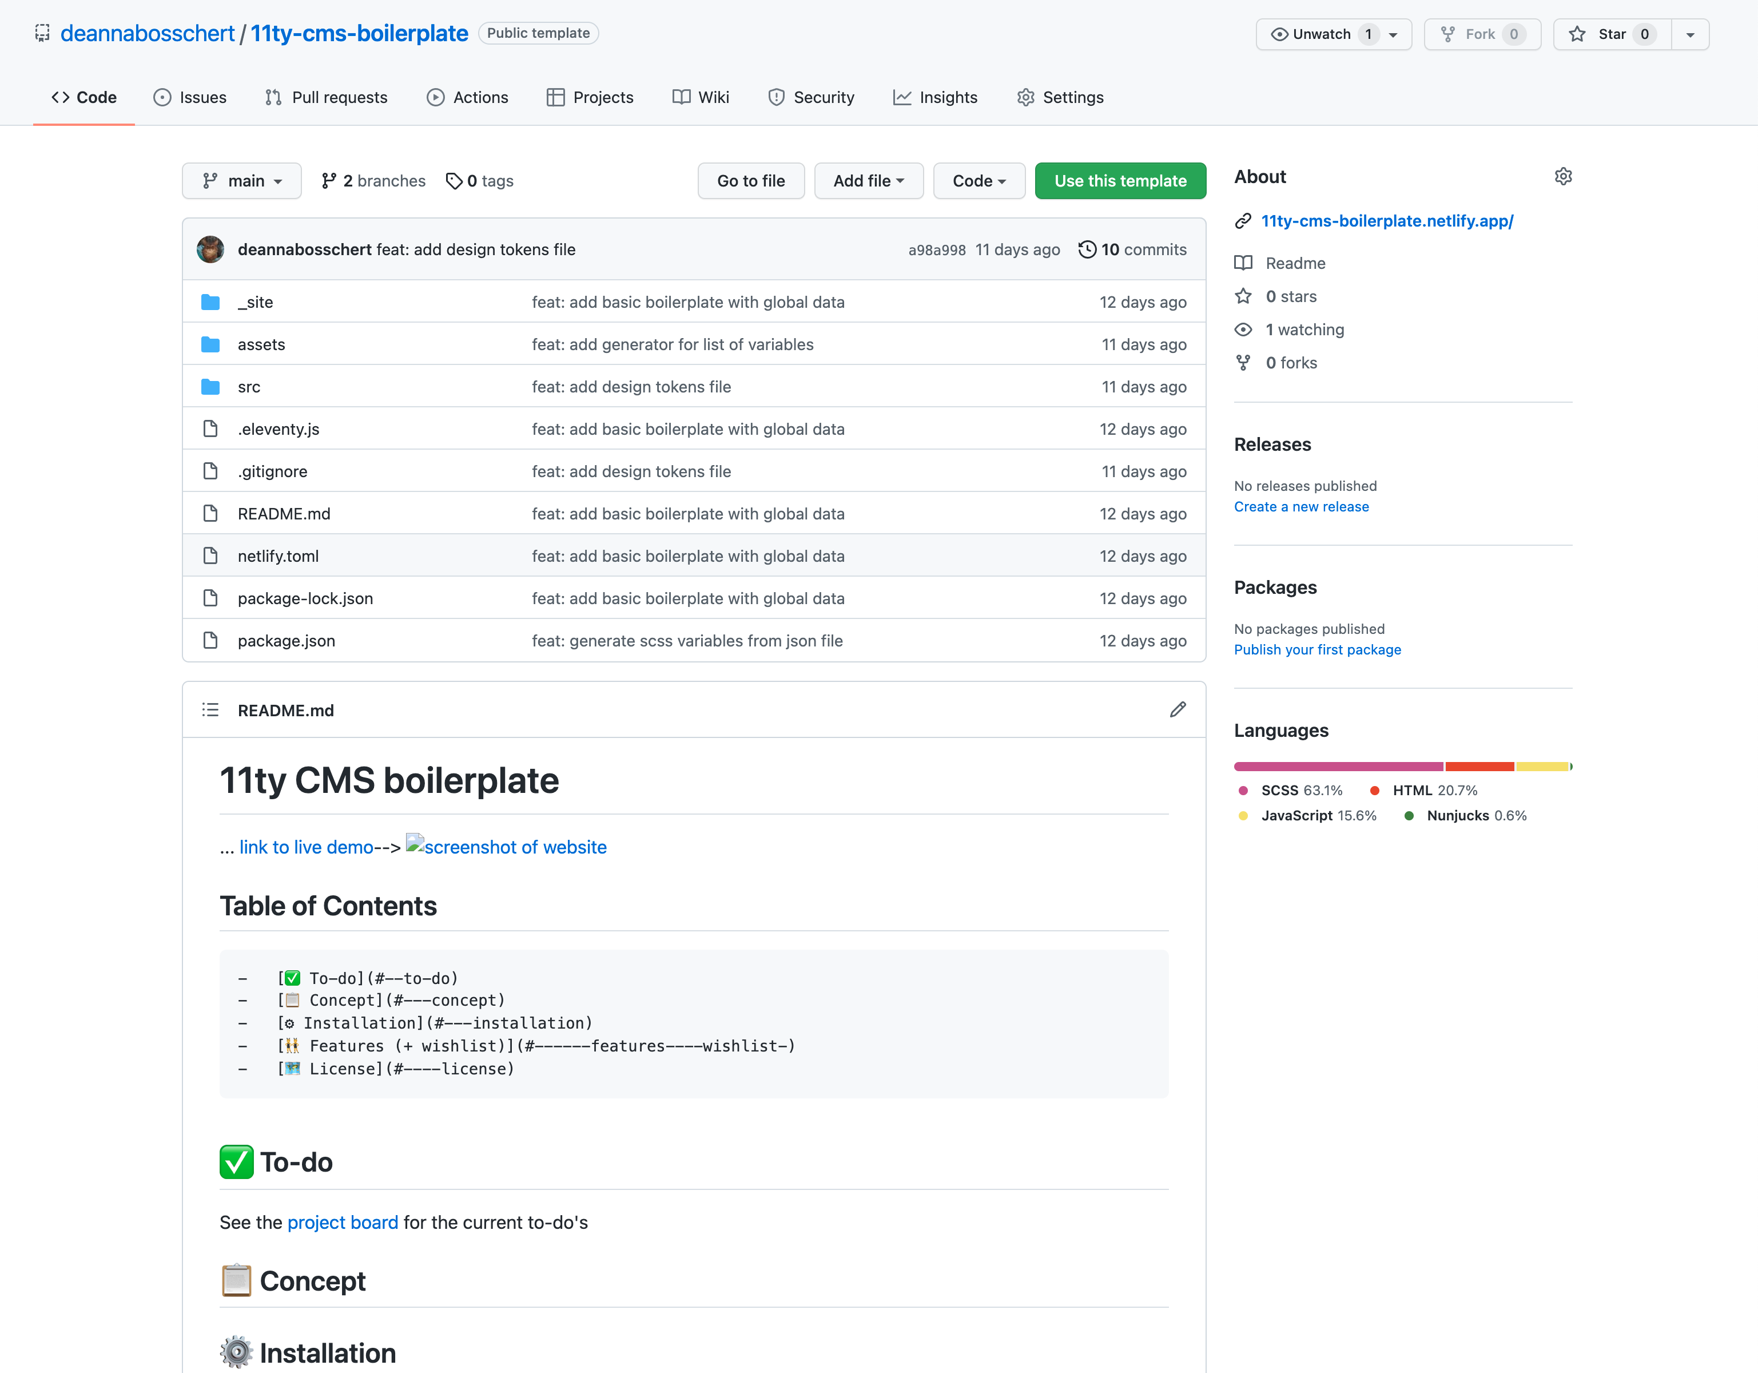Click the Pull requests icon
This screenshot has height=1373, width=1758.
[273, 97]
